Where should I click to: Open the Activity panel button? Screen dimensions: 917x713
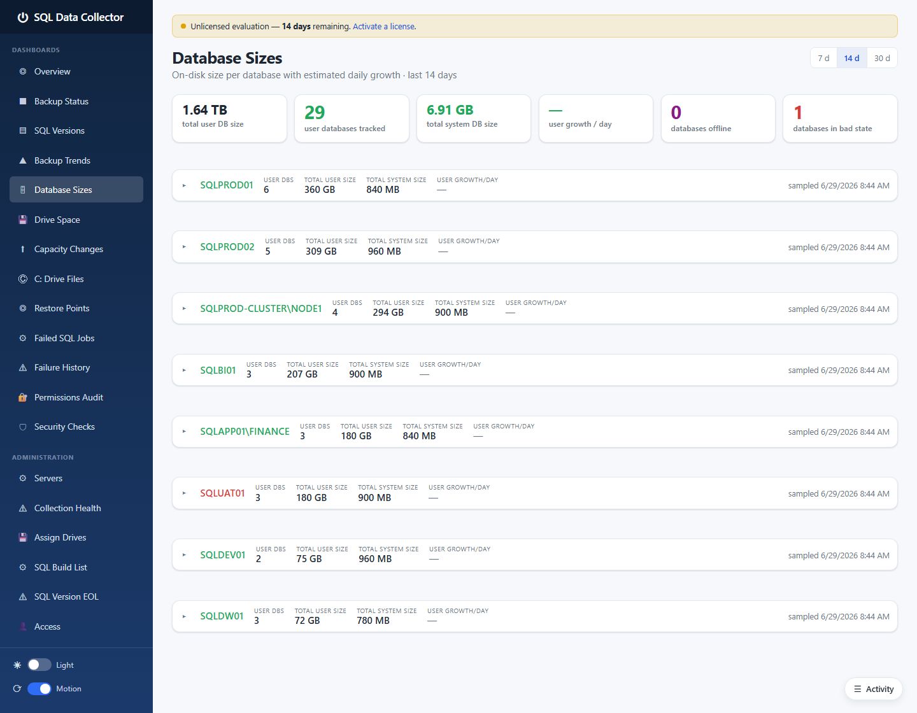click(874, 689)
